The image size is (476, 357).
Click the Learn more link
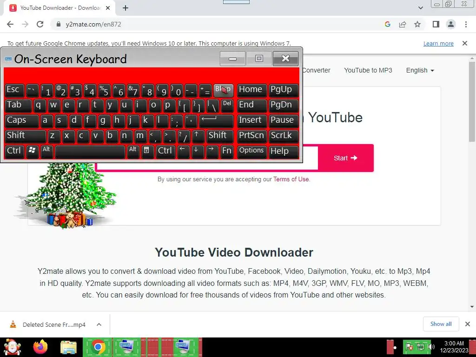(438, 43)
